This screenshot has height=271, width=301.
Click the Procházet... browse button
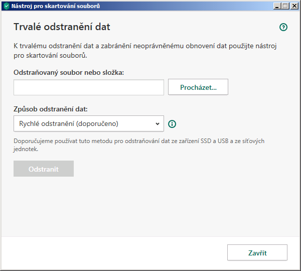198,87
